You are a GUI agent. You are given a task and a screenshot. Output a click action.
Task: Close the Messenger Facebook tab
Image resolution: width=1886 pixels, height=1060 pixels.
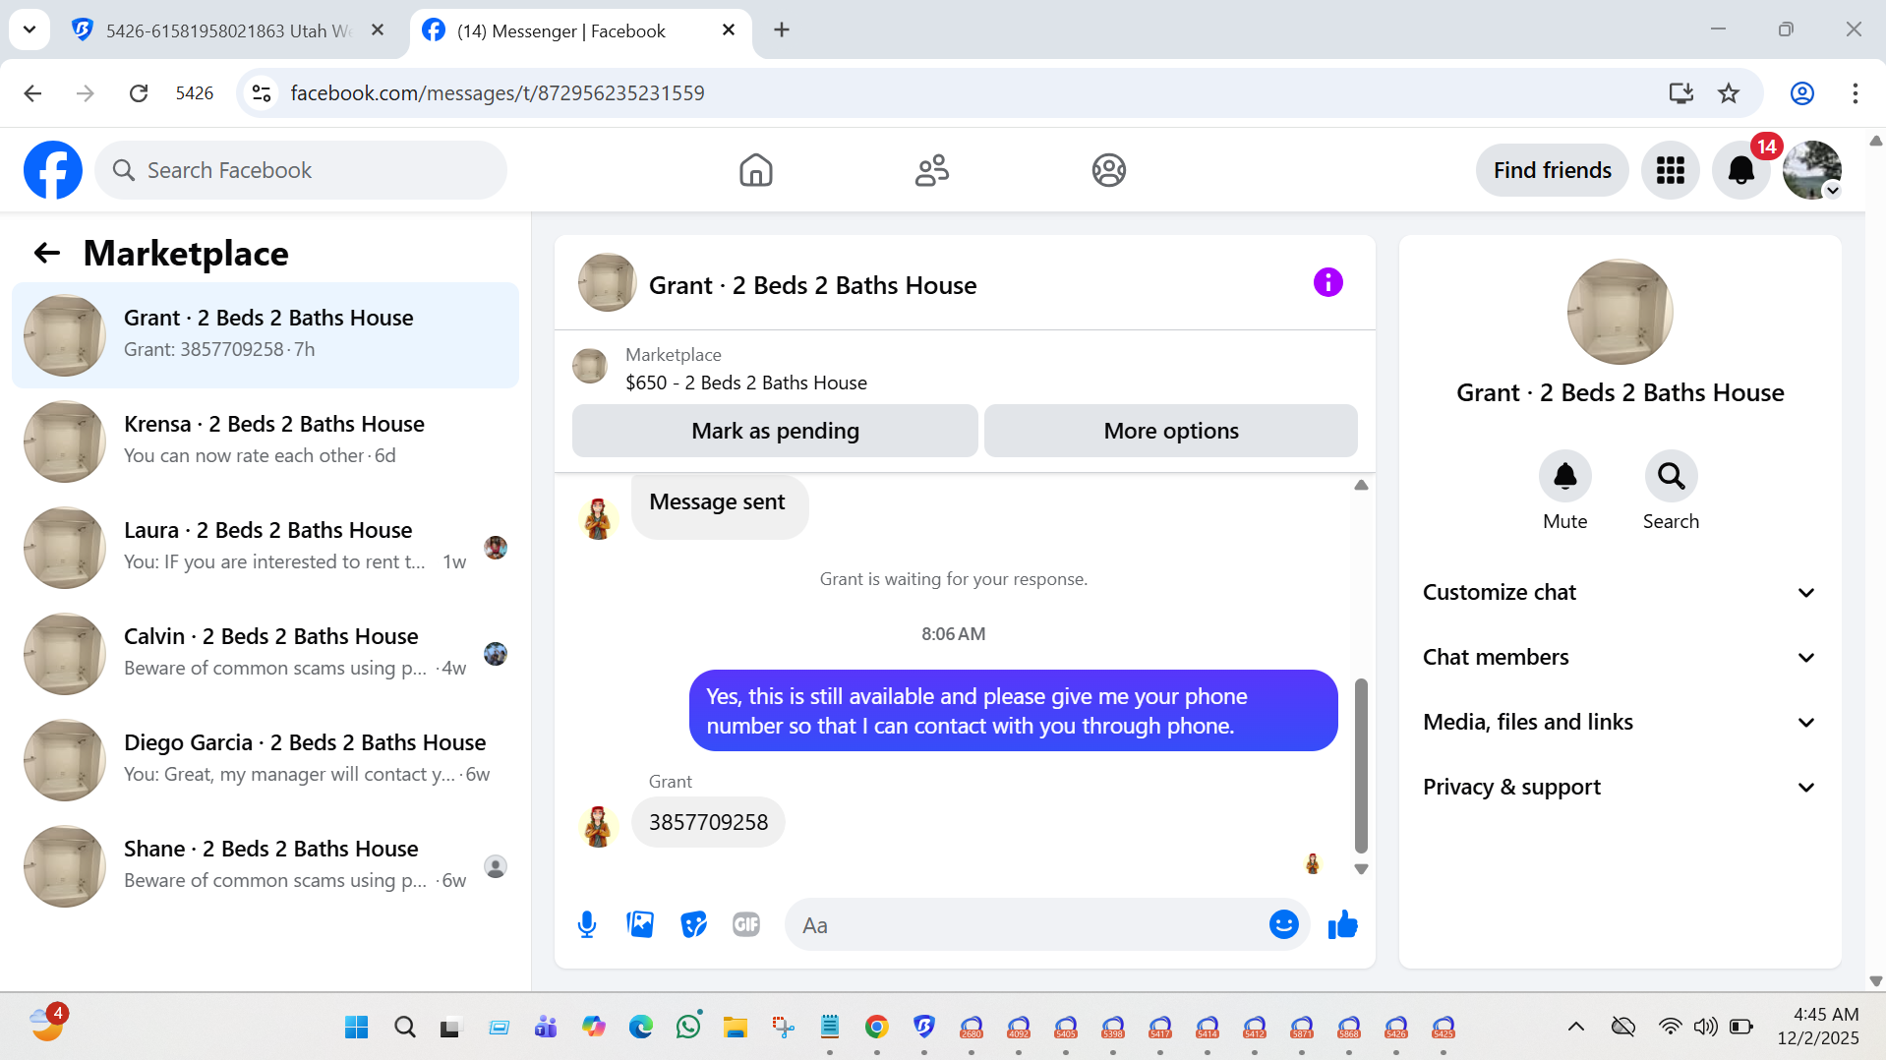[x=729, y=30]
